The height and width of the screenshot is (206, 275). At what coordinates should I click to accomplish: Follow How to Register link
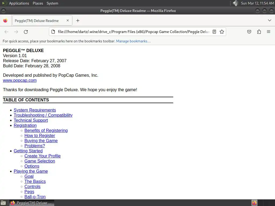(40, 135)
